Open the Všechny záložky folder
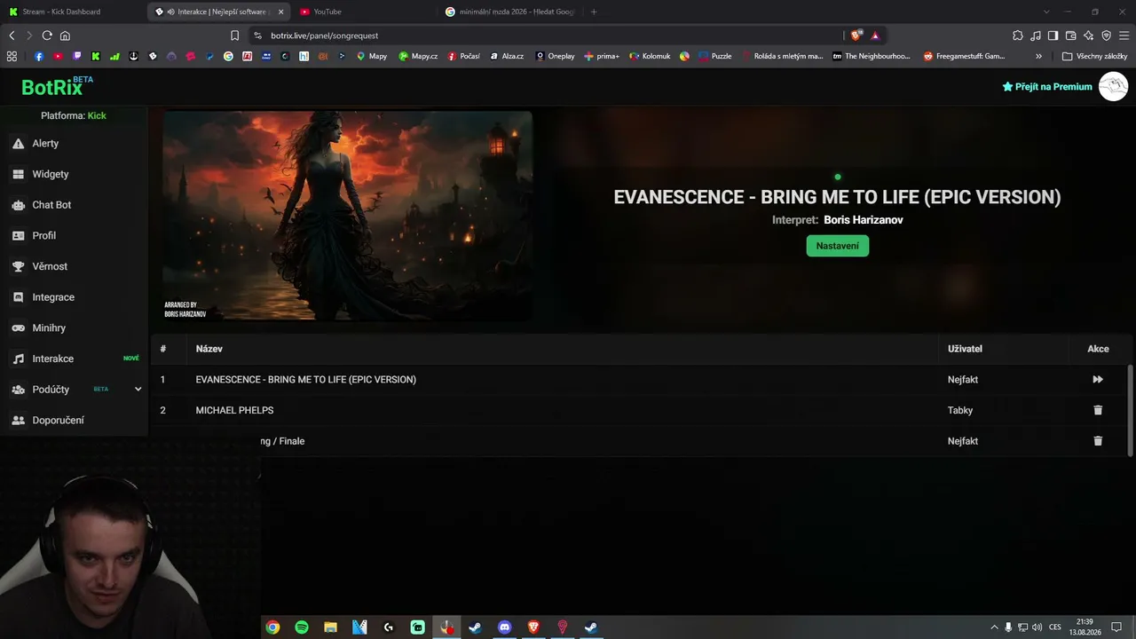Viewport: 1136px width, 639px height. pyautogui.click(x=1094, y=56)
